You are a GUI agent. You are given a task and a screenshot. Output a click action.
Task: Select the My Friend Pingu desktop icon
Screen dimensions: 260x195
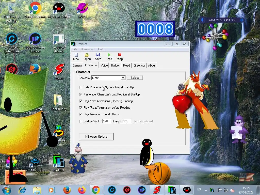[x=59, y=10]
